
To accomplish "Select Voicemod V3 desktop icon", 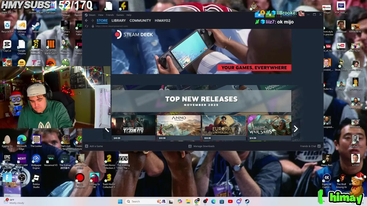I will (51, 161).
